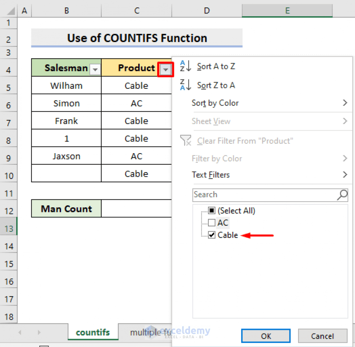
Task: Switch to the countifs sheet tab
Action: (93, 332)
